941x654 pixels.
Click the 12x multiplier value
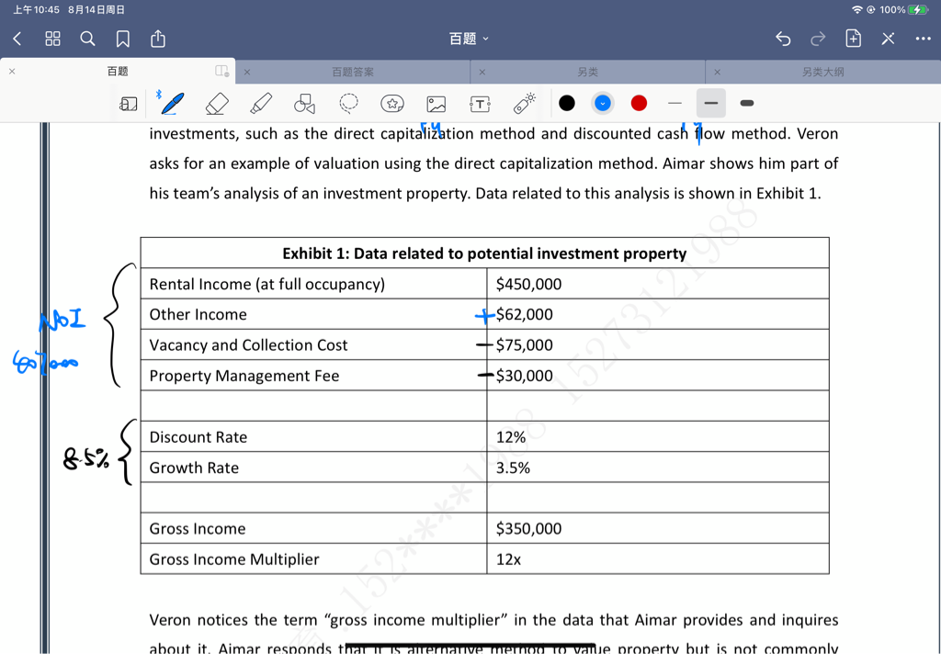508,559
